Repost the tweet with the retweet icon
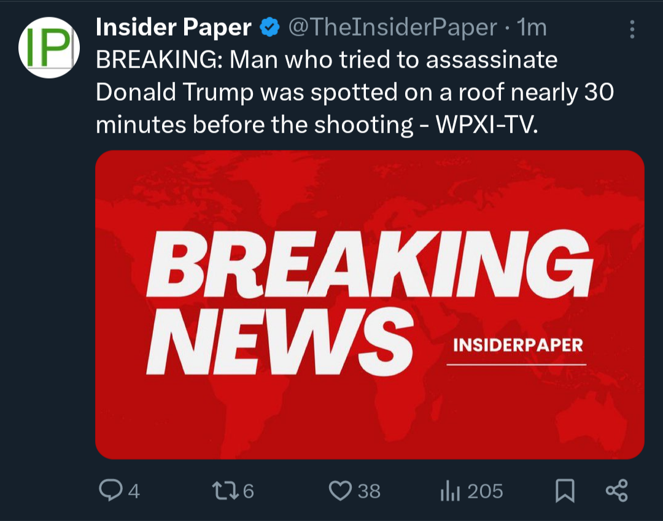Image resolution: width=663 pixels, height=521 pixels. [226, 490]
